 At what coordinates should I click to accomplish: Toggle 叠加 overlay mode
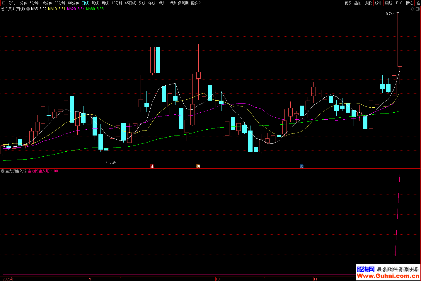point(358,3)
